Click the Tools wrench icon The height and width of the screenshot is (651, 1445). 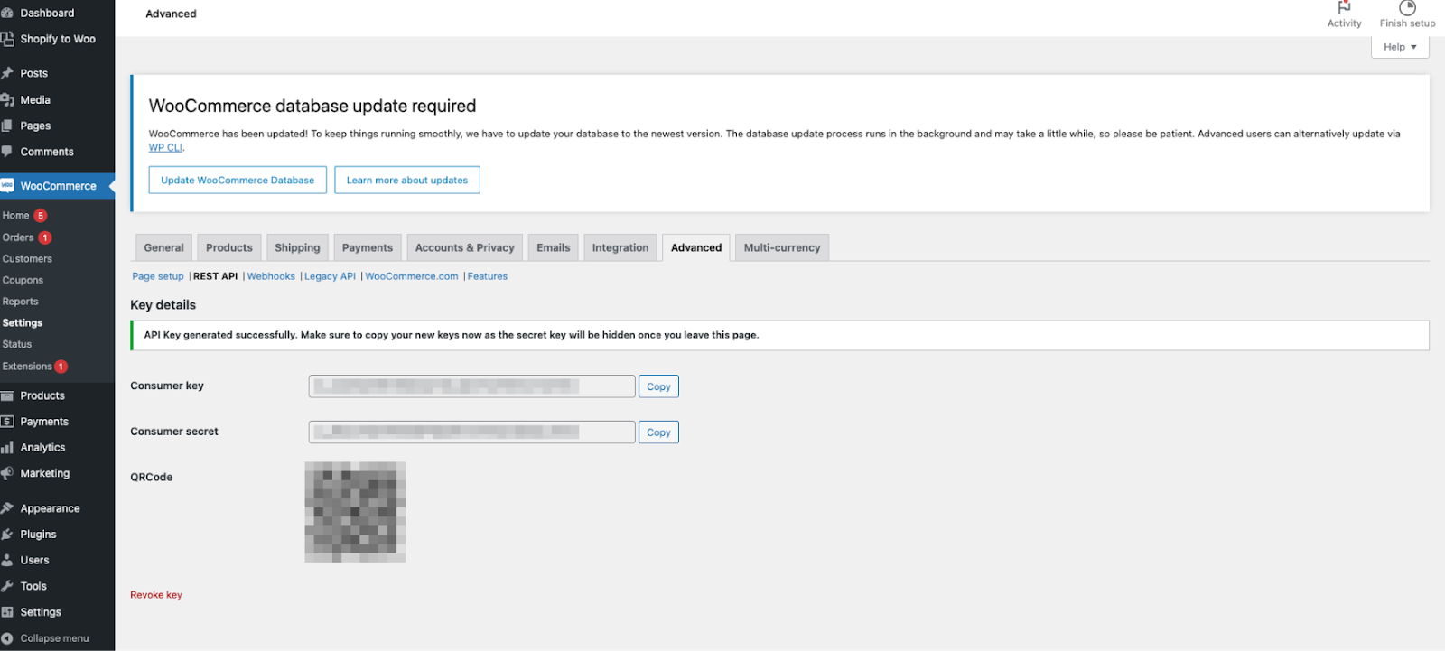[x=7, y=586]
